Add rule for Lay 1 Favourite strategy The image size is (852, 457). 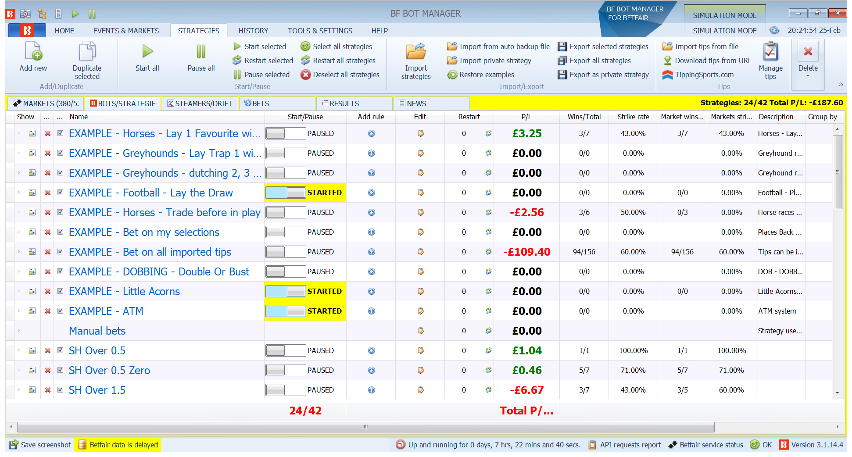tap(372, 133)
